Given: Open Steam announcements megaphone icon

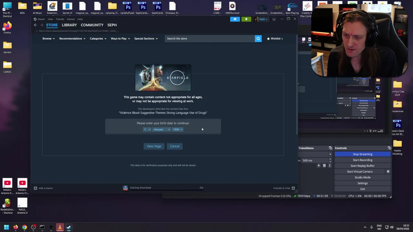Looking at the screenshot, I should [x=235, y=19].
